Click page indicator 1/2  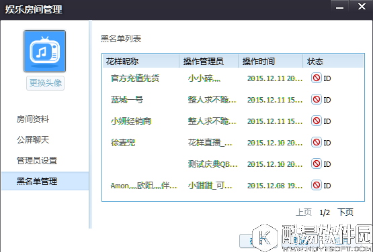point(325,212)
